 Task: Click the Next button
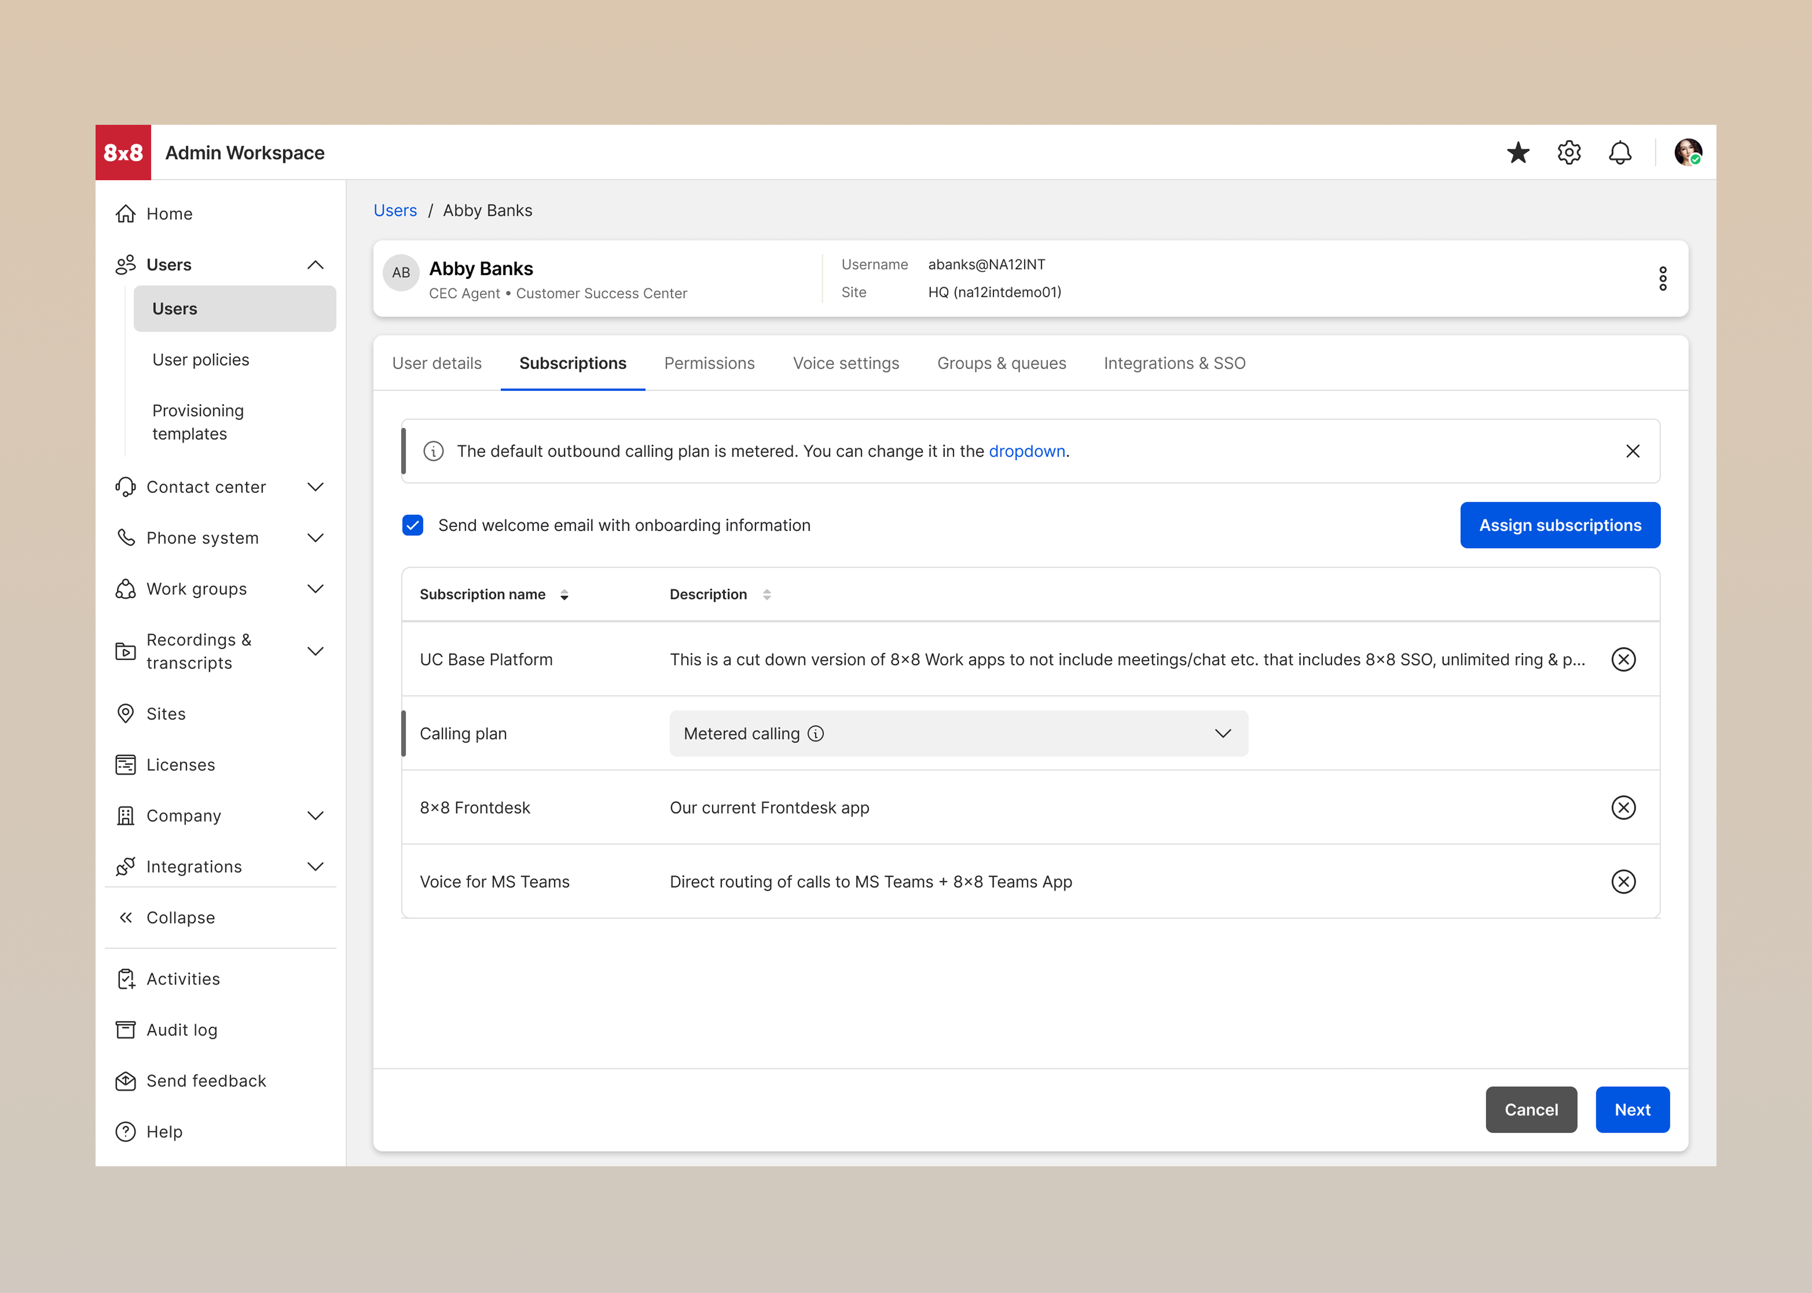click(x=1633, y=1110)
